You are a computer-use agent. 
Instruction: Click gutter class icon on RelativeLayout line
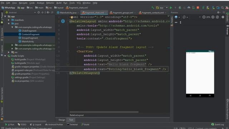[x=63, y=21]
